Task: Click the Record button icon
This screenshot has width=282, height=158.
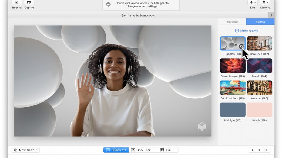Action: pos(17,2)
